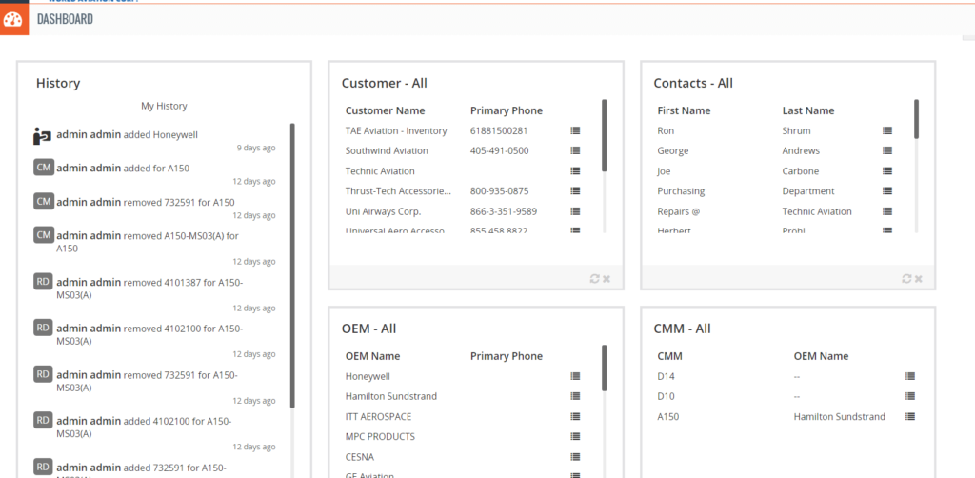Viewport: 975px width, 478px height.
Task: Click CM badge for removed 732591 for A150
Action: [43, 202]
